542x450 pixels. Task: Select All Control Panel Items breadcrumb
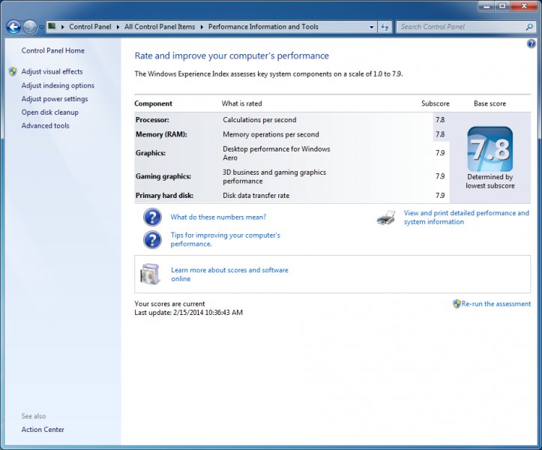[160, 27]
